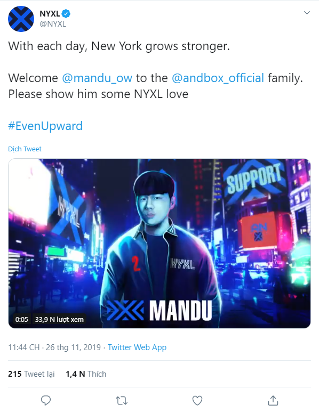
Task: Open the @mandu_ow mention link
Action: click(97, 78)
